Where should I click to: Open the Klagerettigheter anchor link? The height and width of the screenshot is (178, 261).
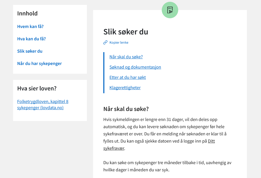[125, 88]
